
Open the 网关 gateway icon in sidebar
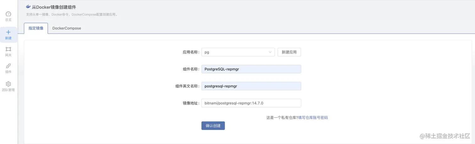8,49
